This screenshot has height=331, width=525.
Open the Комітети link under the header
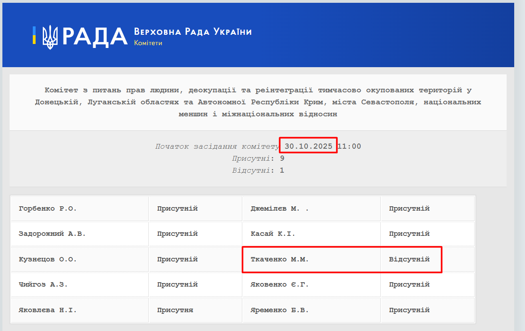148,43
